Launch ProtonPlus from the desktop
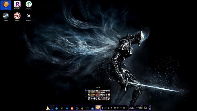The image size is (197, 111). coord(17,5)
